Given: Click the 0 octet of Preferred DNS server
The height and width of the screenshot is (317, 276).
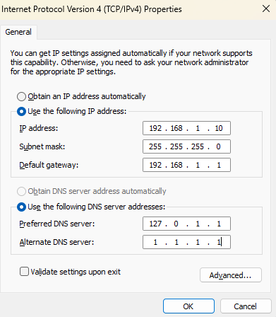Looking at the screenshot, I should point(176,224).
